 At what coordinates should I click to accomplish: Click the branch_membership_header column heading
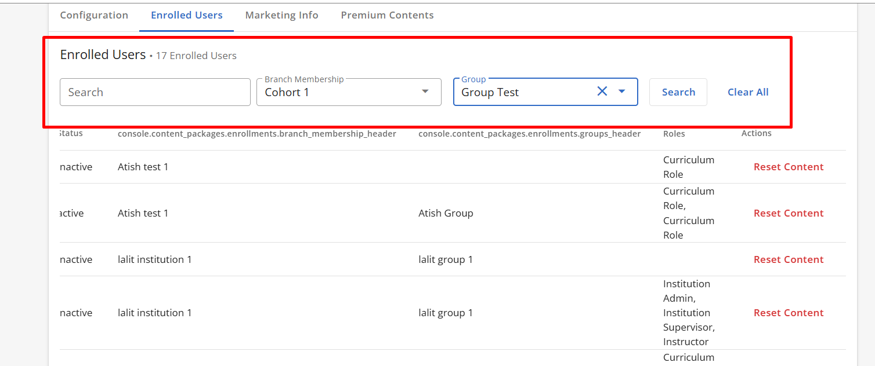coord(256,134)
